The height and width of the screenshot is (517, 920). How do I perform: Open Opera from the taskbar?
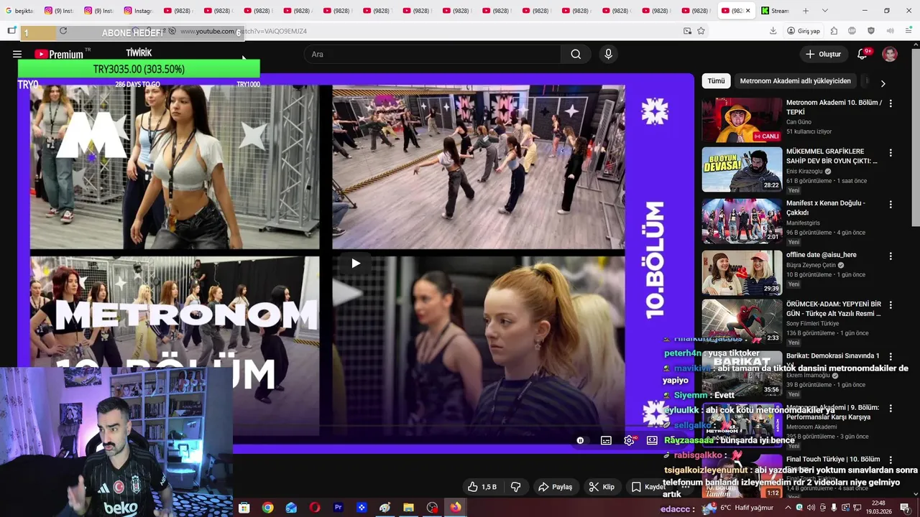pyautogui.click(x=315, y=508)
